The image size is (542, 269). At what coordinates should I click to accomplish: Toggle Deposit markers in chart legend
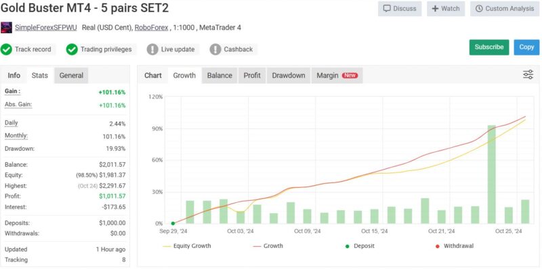[x=360, y=246]
